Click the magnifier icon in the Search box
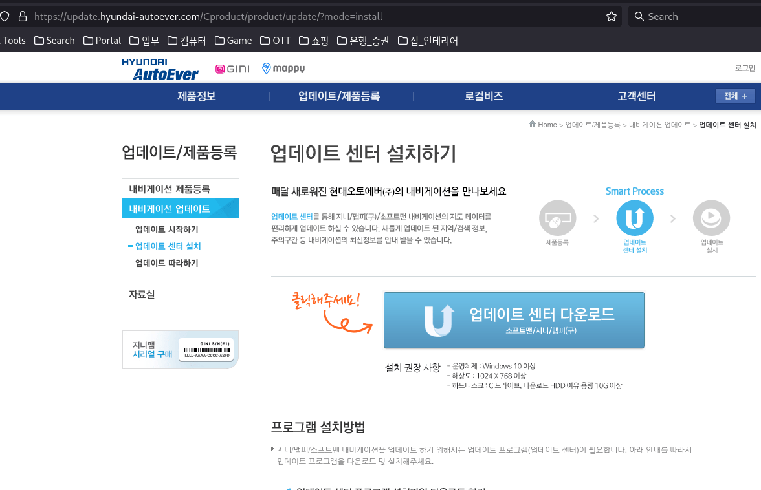Image resolution: width=761 pixels, height=490 pixels. coord(639,16)
